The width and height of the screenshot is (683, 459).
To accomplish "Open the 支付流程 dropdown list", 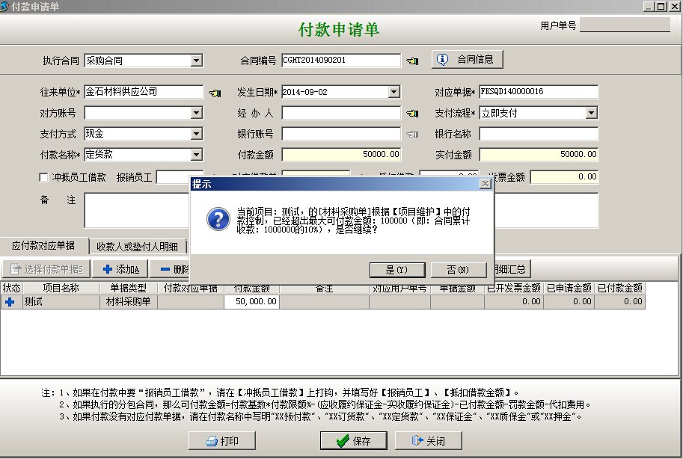I will point(591,114).
